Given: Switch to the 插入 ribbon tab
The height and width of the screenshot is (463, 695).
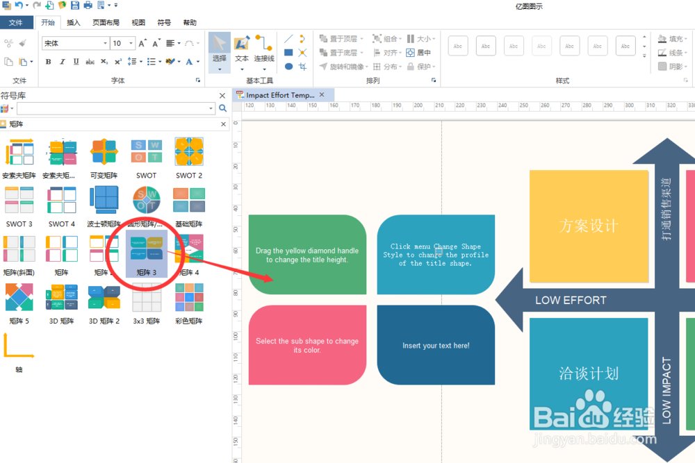Looking at the screenshot, I should coord(74,22).
